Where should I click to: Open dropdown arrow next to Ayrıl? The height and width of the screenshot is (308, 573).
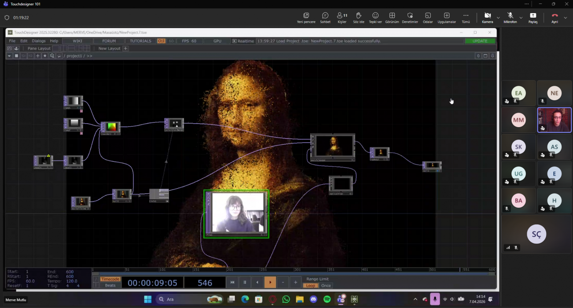pos(565,18)
